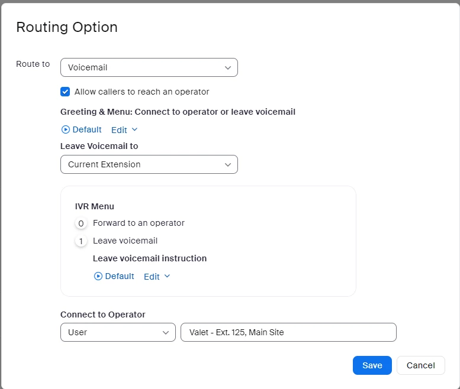
Task: Select the Forward to an operator menu entry
Action: [139, 223]
